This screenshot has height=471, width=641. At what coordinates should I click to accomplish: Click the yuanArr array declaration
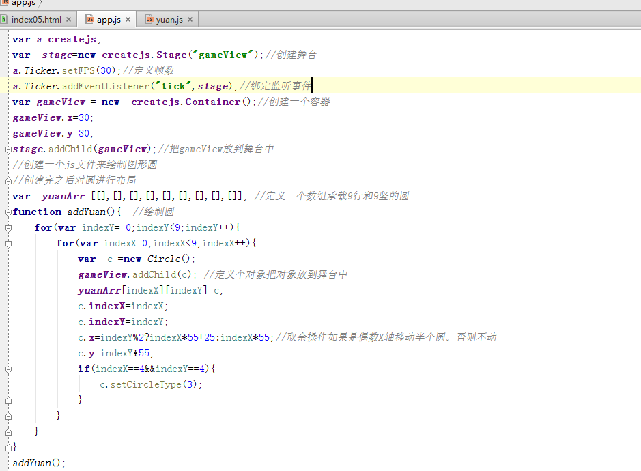tap(130, 197)
